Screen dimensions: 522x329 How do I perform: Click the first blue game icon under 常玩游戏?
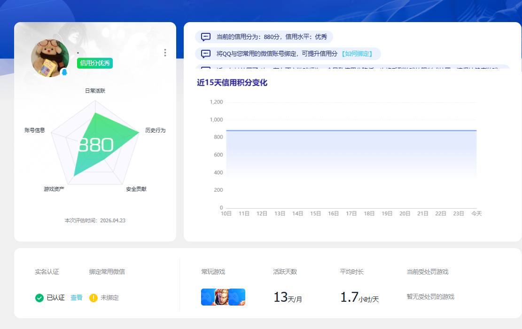coord(208,297)
